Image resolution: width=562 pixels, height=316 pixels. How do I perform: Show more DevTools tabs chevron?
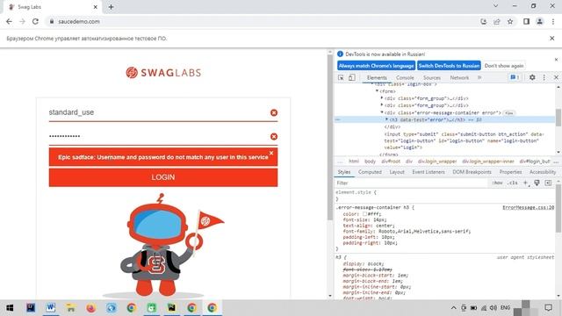479,78
